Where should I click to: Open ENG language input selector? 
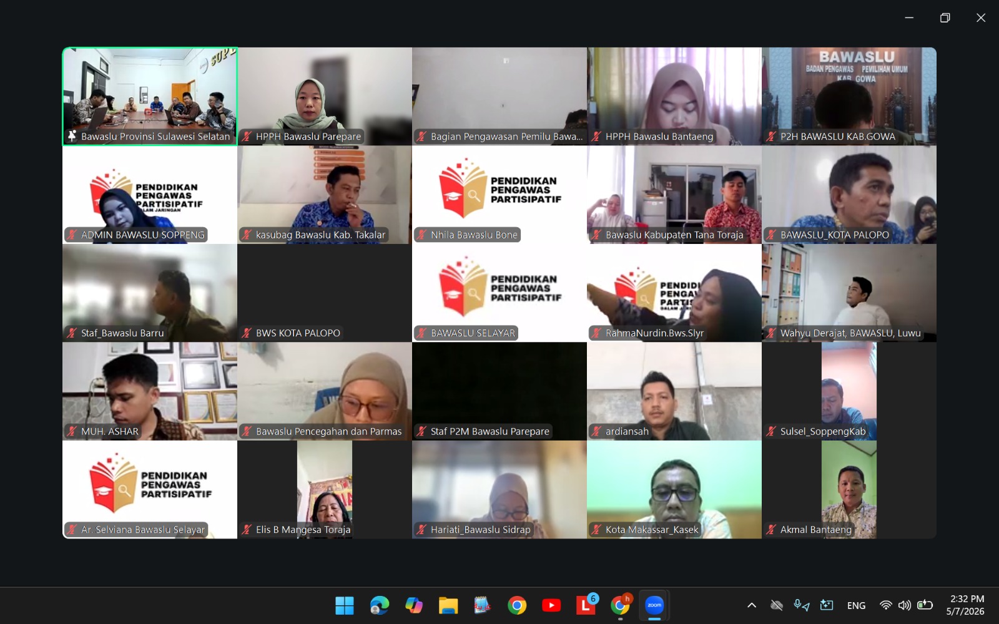pos(856,605)
